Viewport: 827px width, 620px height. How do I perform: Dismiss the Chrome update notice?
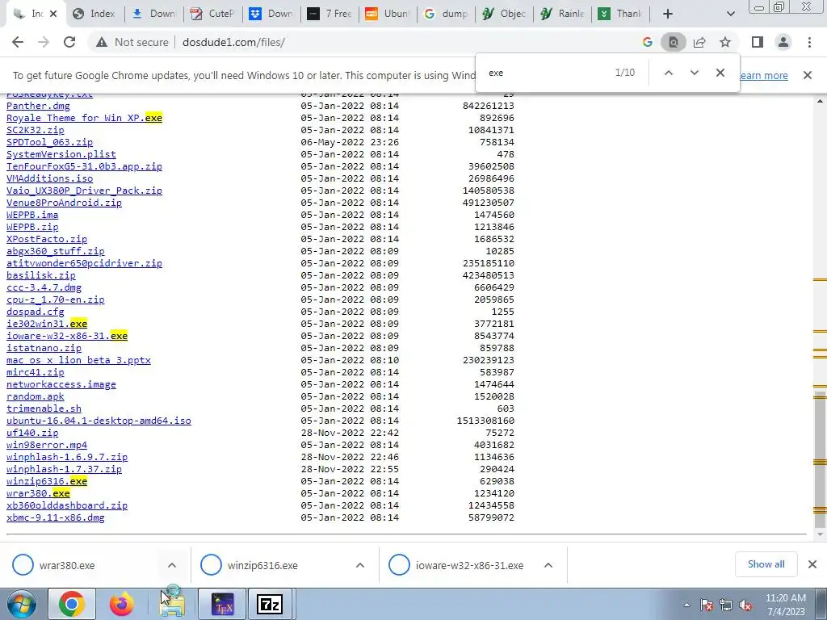(808, 75)
